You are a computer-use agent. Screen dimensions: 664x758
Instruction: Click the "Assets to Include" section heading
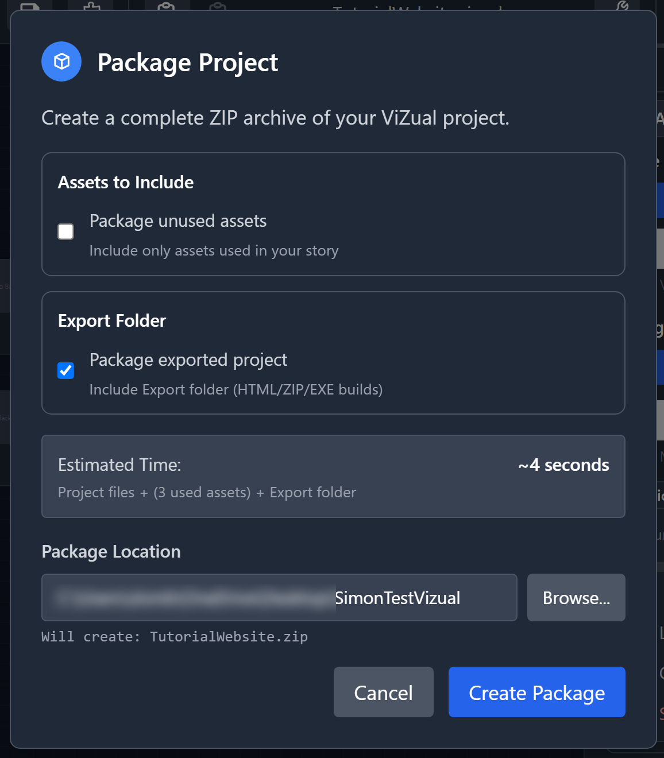pyautogui.click(x=126, y=183)
